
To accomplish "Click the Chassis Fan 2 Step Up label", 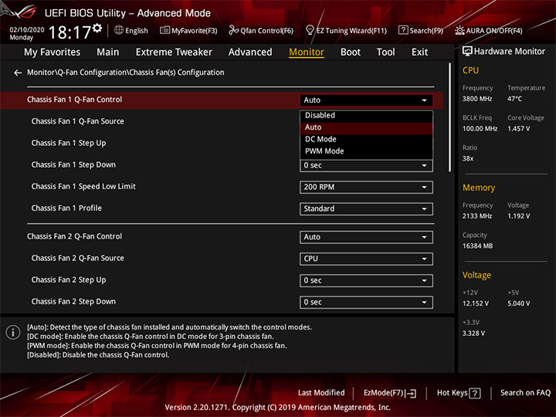I will click(69, 280).
